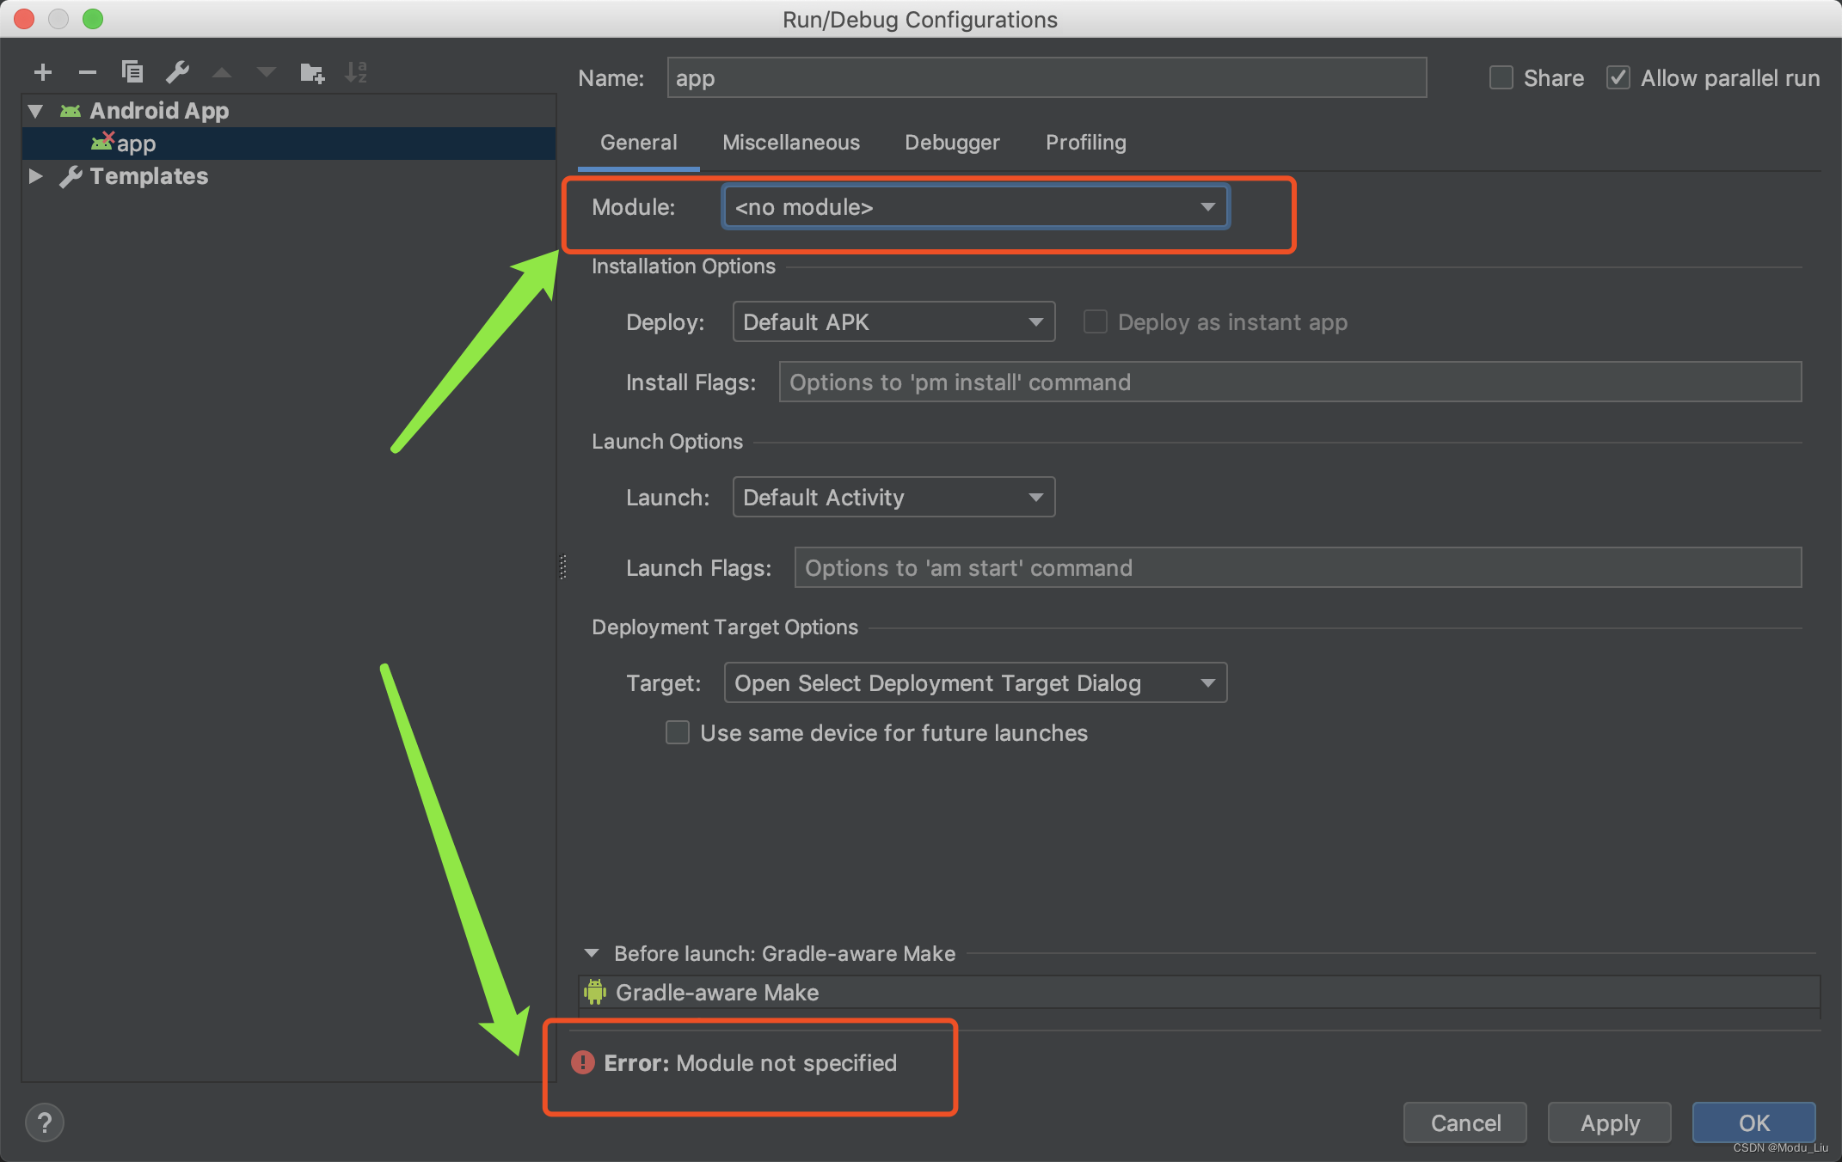Toggle Use same device for future launches
Image resolution: width=1842 pixels, height=1162 pixels.
tap(675, 734)
